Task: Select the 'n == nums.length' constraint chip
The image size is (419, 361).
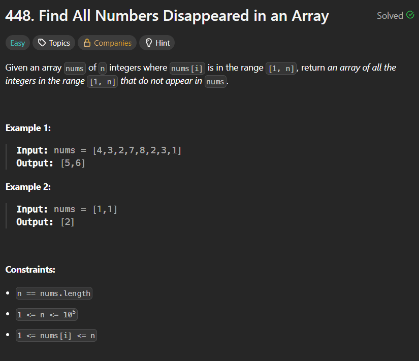Action: 53,293
